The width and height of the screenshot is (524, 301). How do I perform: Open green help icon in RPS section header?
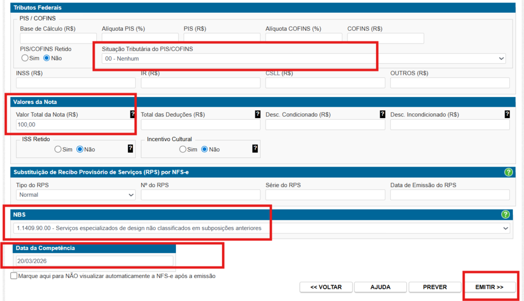(x=508, y=172)
